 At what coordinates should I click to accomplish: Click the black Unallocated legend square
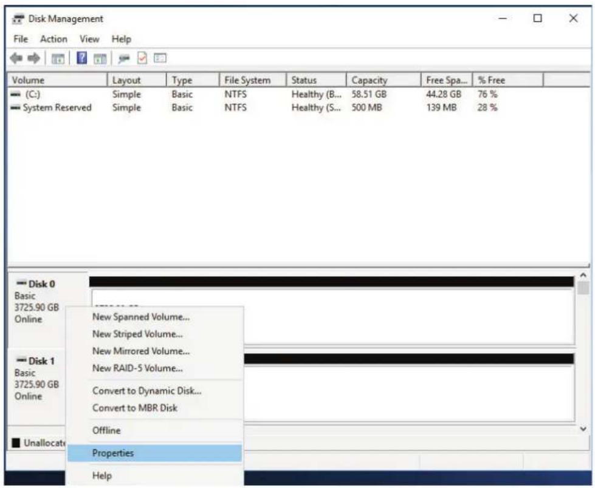(16, 442)
